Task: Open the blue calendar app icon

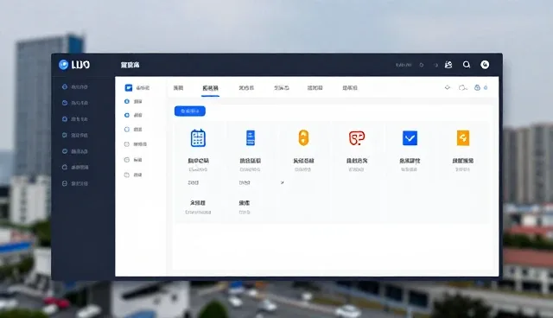Action: click(198, 138)
